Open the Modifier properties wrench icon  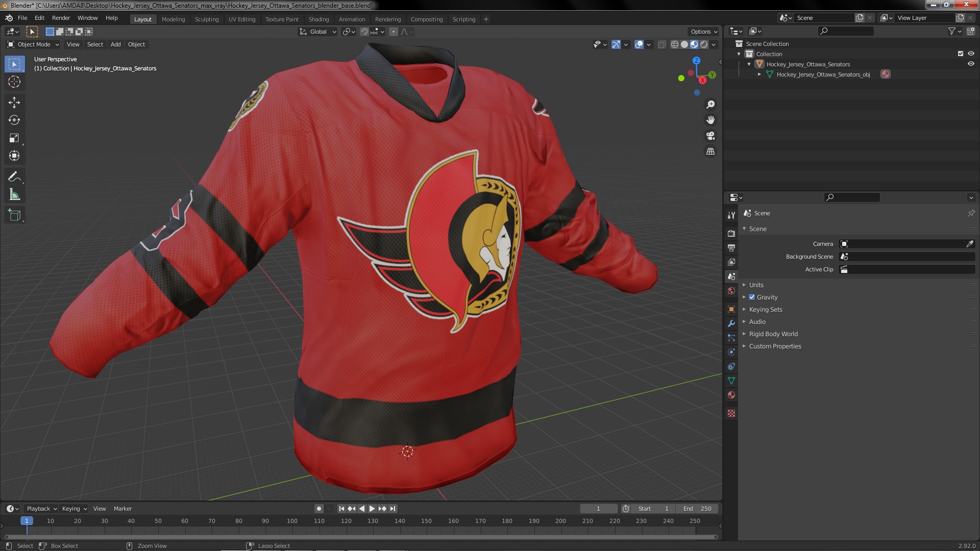(x=731, y=323)
